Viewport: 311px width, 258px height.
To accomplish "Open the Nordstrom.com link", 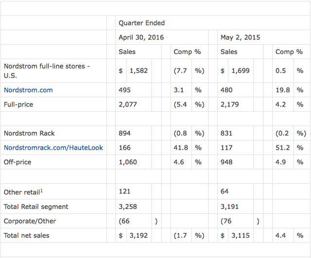I will pos(28,90).
